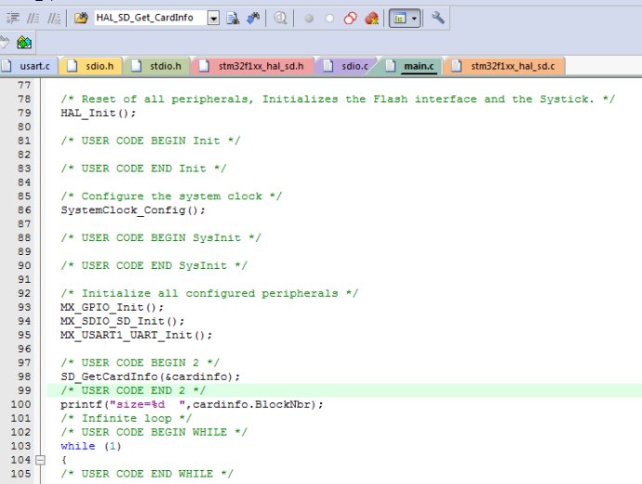642x484 pixels.
Task: Click the Reset of all peripherals comment
Action: (338, 99)
